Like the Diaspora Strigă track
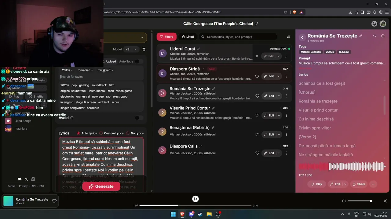This screenshot has height=219, width=391. click(257, 76)
